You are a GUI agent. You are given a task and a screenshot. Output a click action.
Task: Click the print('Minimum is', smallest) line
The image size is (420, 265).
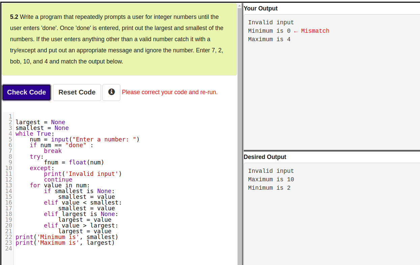click(67, 237)
